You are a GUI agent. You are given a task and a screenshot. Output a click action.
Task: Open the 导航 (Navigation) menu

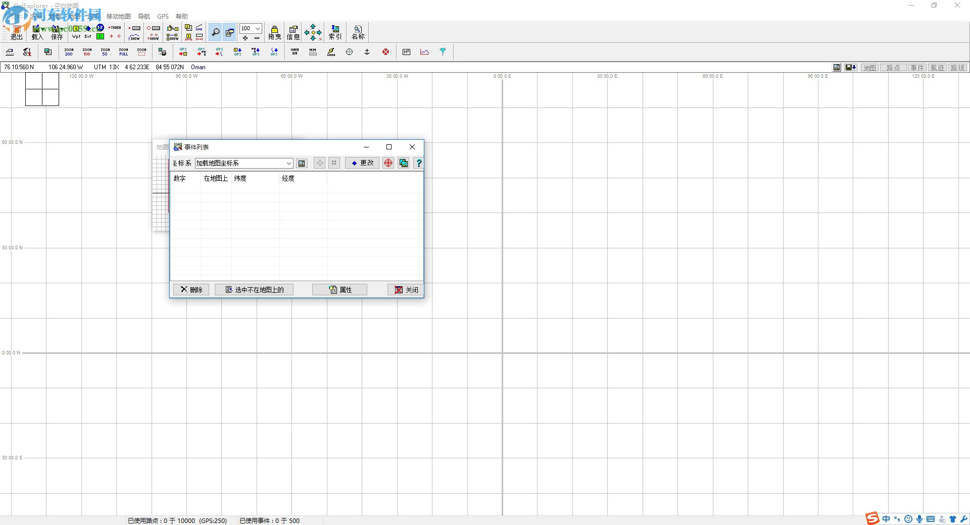[144, 16]
